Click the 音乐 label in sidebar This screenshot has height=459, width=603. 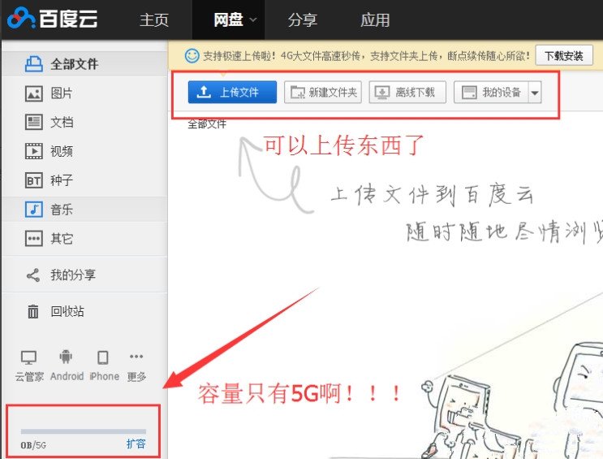[x=62, y=210]
